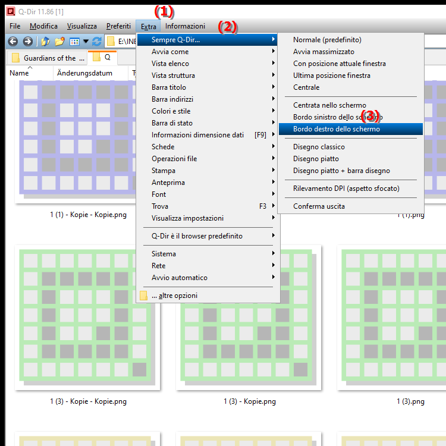Go forward with the right arrow button
This screenshot has height=446, width=446.
(27, 42)
